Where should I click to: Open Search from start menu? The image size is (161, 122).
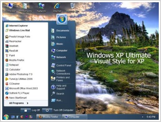coord(58,94)
